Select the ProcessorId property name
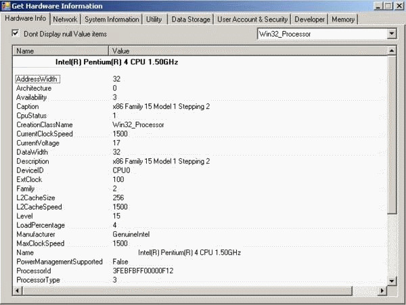This screenshot has width=406, height=305. 34,271
